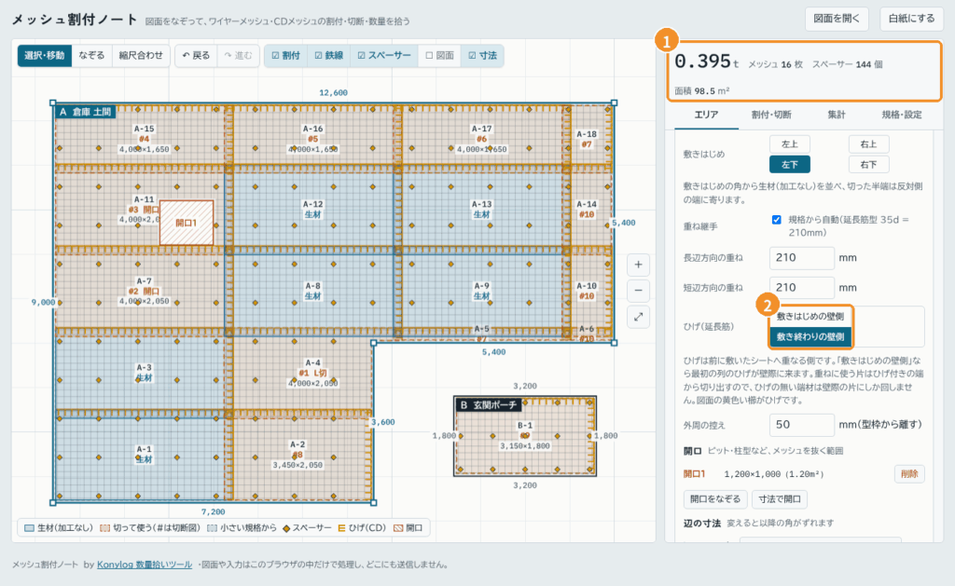Select the 開口1 hatched opening on drawing
This screenshot has height=586, width=955.
[x=187, y=223]
